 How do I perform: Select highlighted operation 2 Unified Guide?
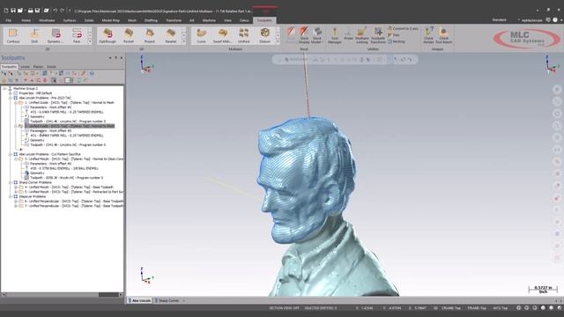pyautogui.click(x=70, y=126)
